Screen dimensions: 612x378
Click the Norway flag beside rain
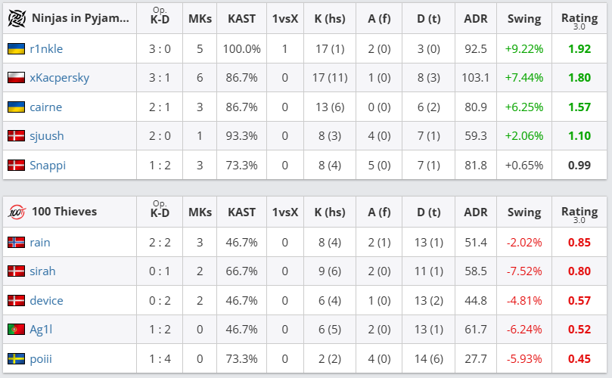(16, 242)
